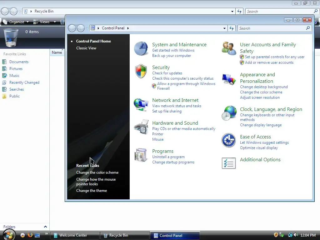Click the arrow before Recycle Bin breadcrumb
The image size is (320, 240).
[x=31, y=11]
